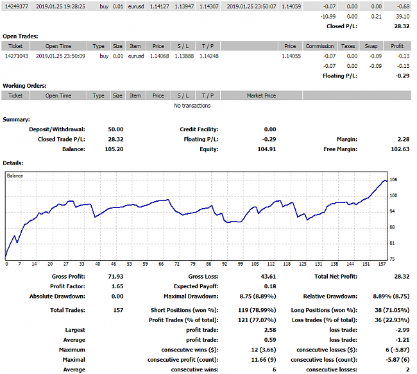Click the Absolute Drawdown label
The height and width of the screenshot is (374, 417).
pos(57,297)
